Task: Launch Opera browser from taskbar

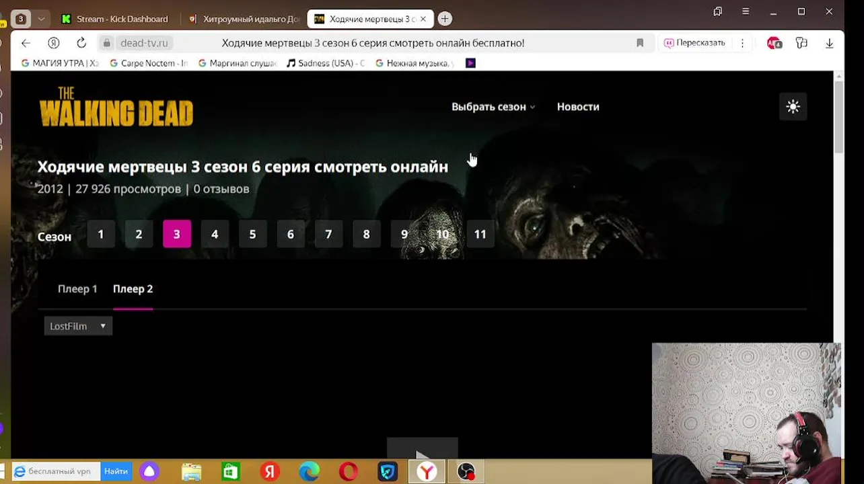Action: click(x=349, y=472)
